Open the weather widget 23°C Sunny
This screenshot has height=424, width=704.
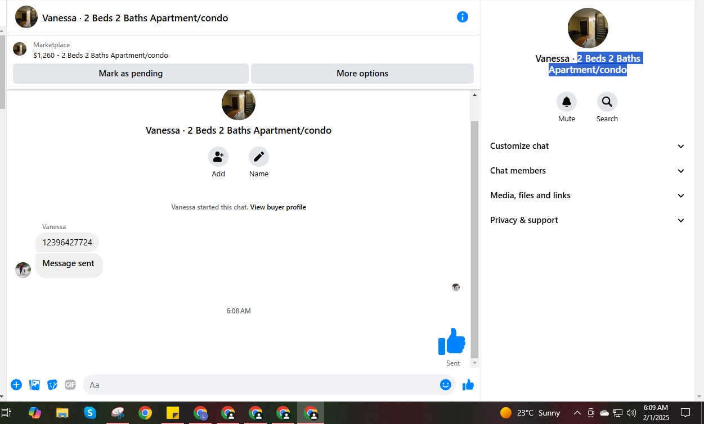click(x=530, y=413)
